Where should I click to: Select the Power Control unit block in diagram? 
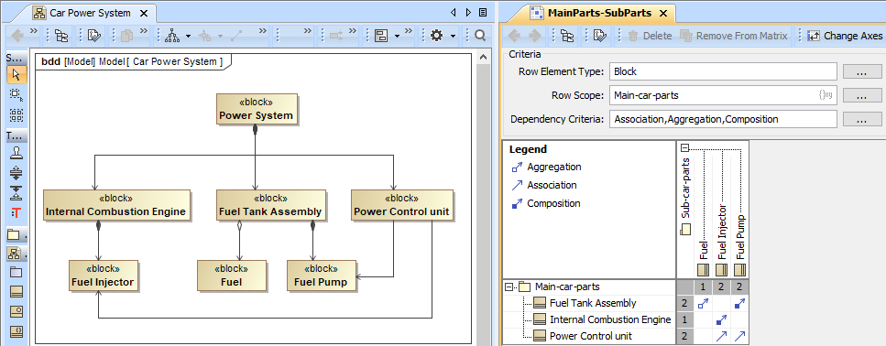[x=401, y=205]
